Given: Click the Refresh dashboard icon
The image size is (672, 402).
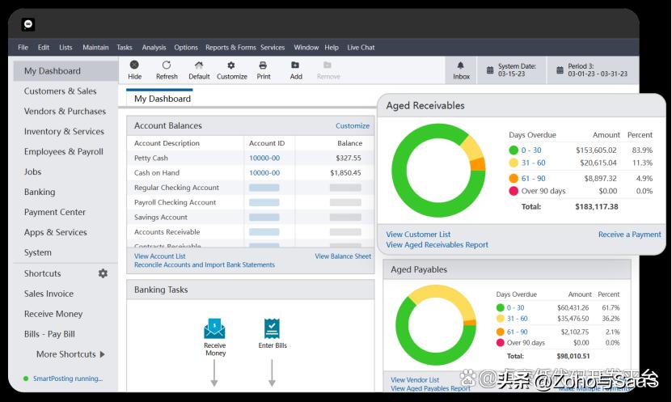Looking at the screenshot, I should click(167, 66).
